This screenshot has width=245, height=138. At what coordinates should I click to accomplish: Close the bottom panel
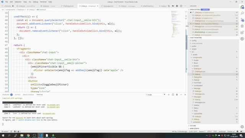[185, 95]
